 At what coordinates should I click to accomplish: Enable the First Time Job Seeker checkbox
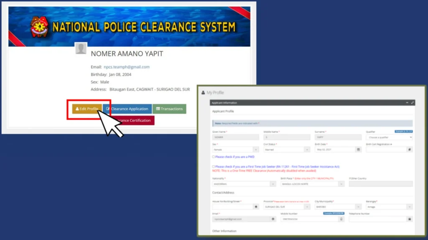[x=214, y=166]
